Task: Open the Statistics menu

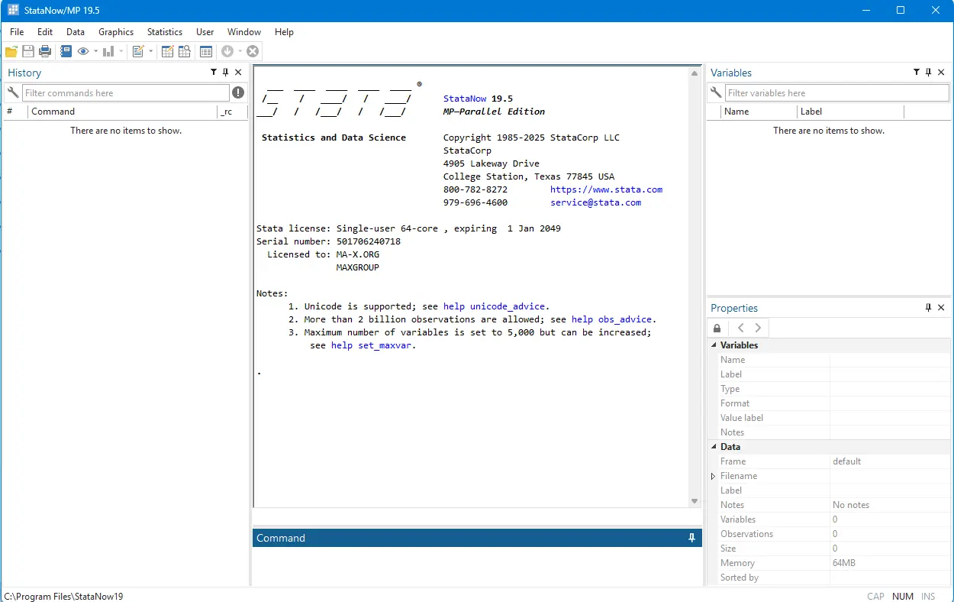Action: click(165, 32)
